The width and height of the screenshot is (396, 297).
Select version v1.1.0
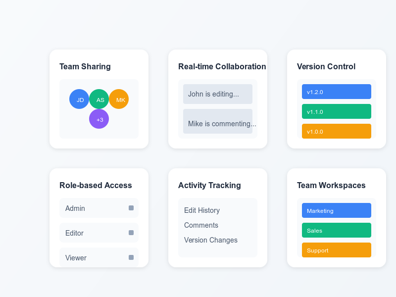(337, 111)
